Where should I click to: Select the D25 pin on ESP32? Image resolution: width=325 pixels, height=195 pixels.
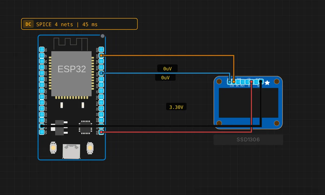[42, 91]
